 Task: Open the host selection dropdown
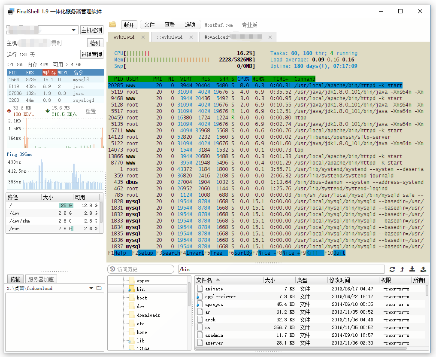click(x=74, y=30)
